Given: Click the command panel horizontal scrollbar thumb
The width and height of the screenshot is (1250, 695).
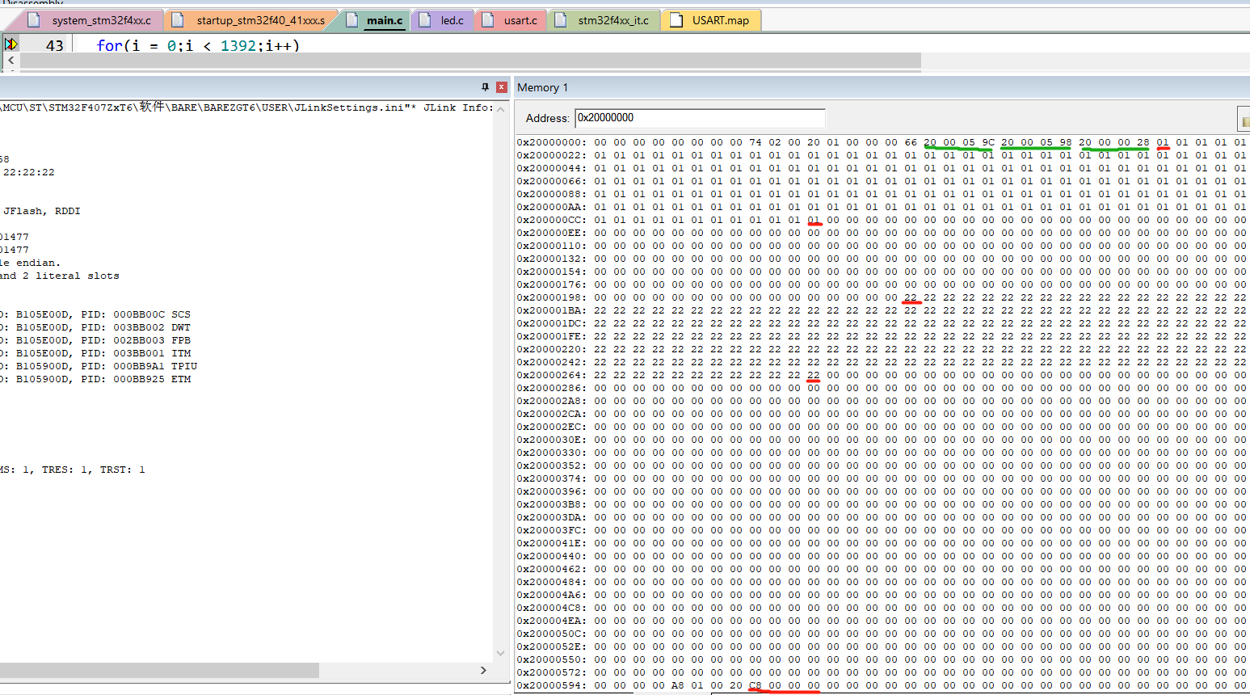Looking at the screenshot, I should pyautogui.click(x=159, y=671).
